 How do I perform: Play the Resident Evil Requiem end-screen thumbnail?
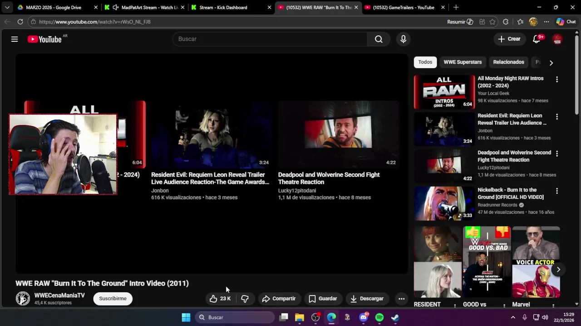pos(212,134)
